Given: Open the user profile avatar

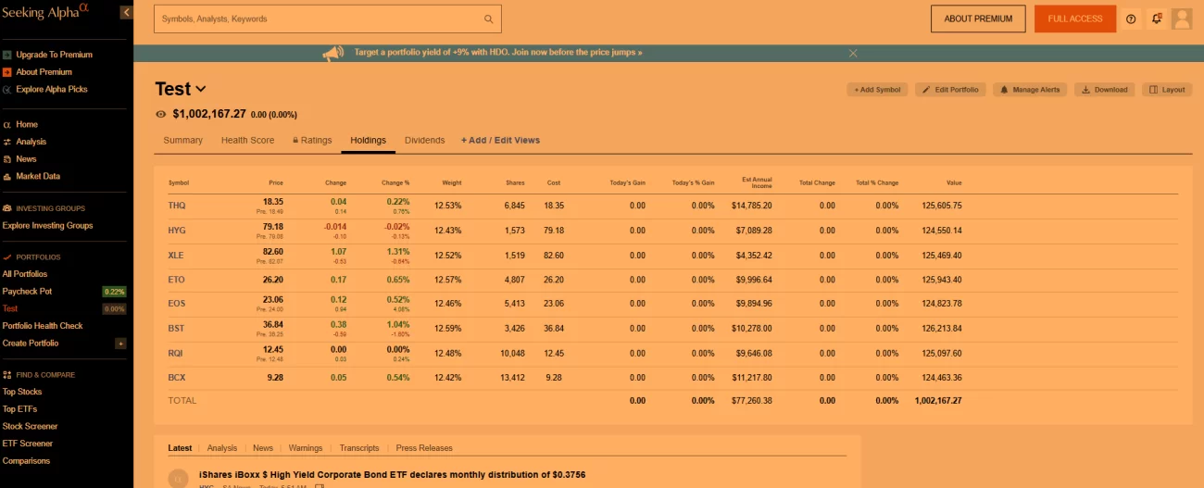Looking at the screenshot, I should pyautogui.click(x=1182, y=19).
